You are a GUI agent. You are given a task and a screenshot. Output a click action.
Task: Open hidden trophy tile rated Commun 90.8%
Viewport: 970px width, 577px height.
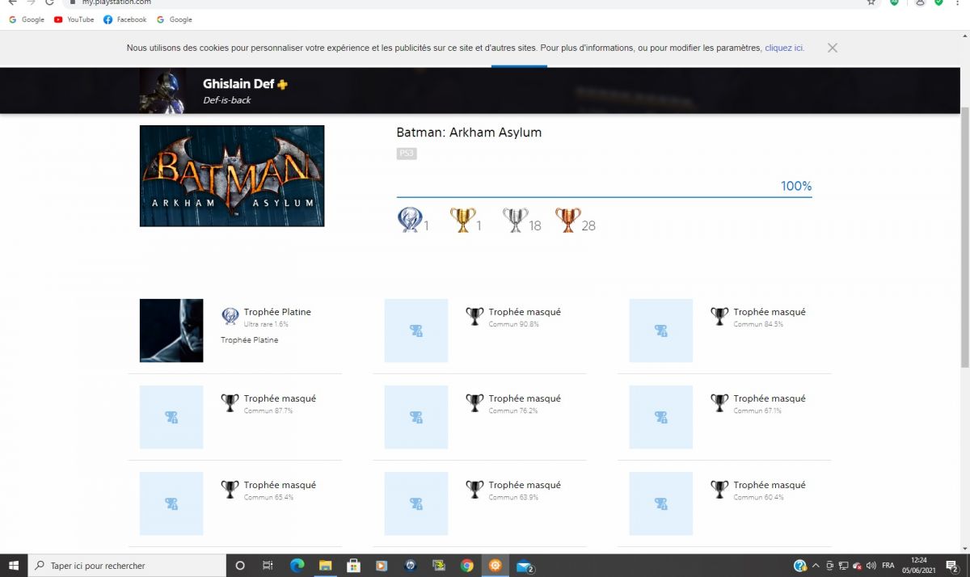416,331
